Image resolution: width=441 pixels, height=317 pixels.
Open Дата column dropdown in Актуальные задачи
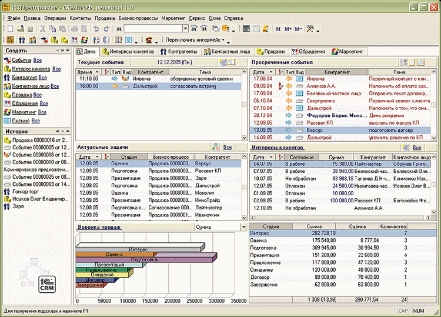pyautogui.click(x=97, y=156)
